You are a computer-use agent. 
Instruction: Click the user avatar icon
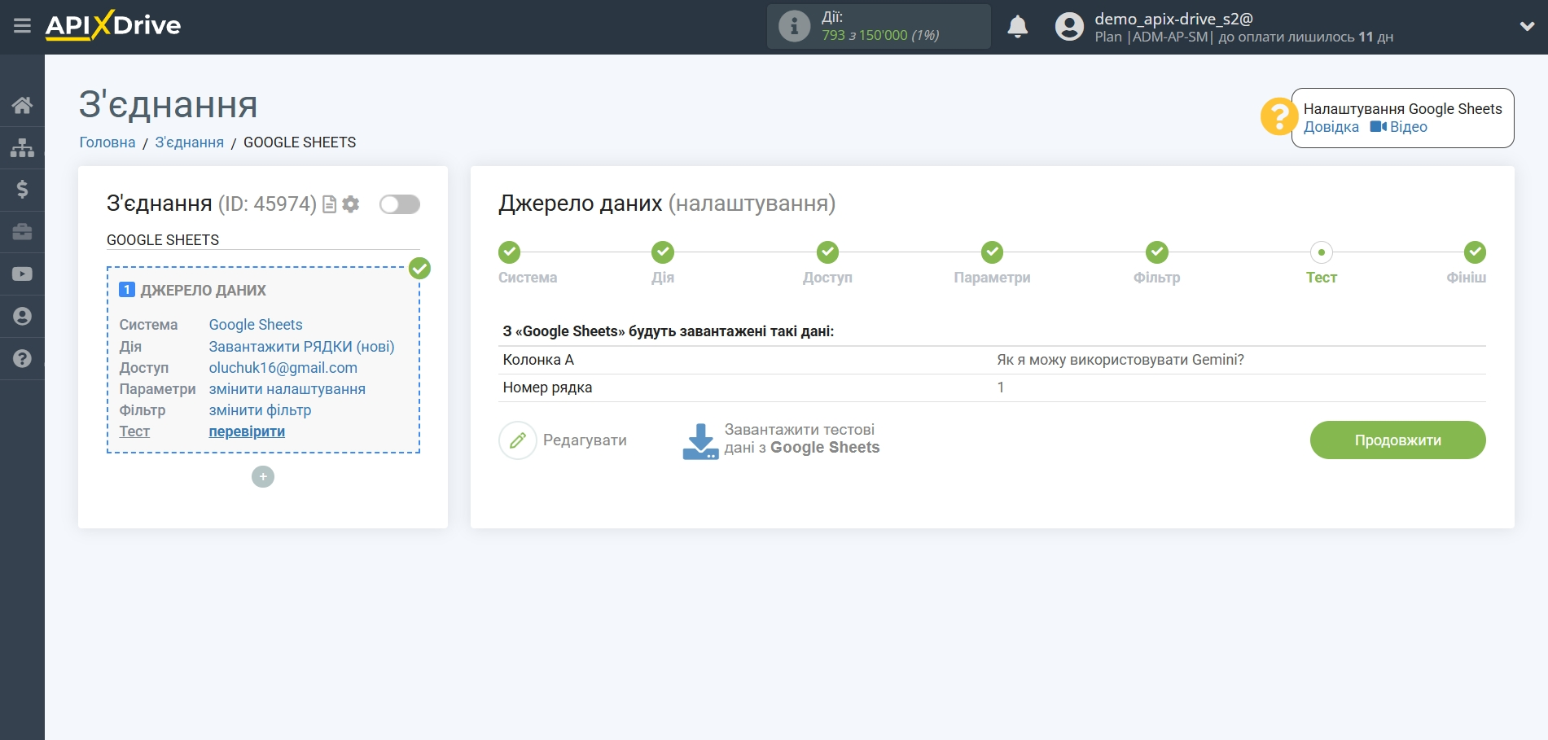coord(1069,27)
